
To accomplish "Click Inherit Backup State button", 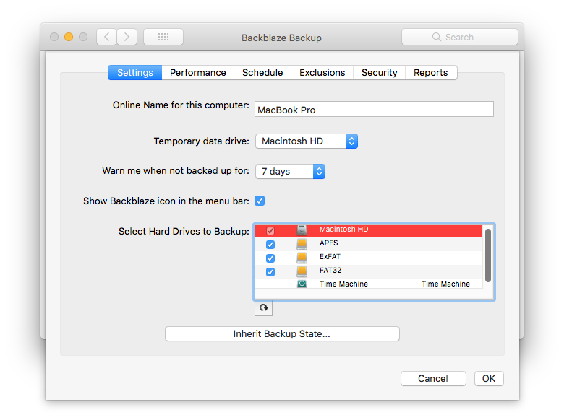I will point(282,334).
